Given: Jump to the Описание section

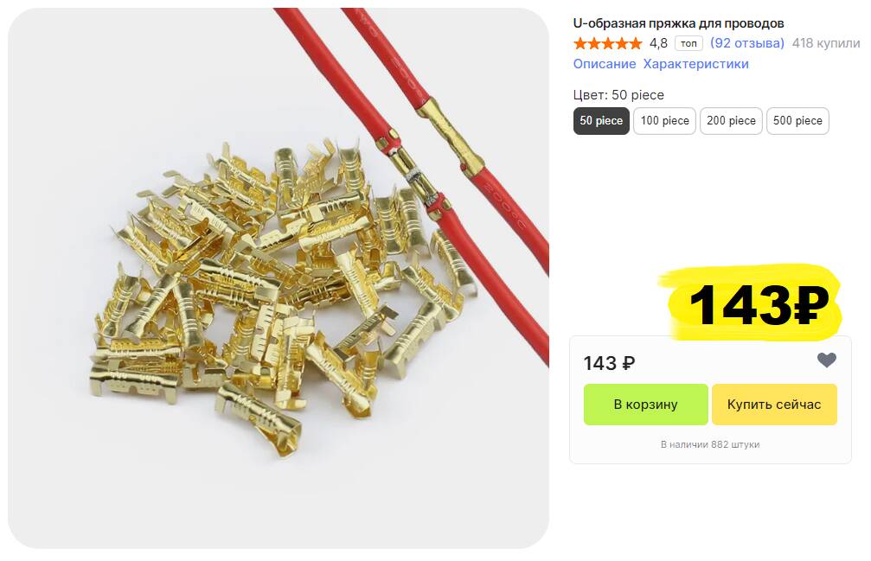Looking at the screenshot, I should [605, 64].
